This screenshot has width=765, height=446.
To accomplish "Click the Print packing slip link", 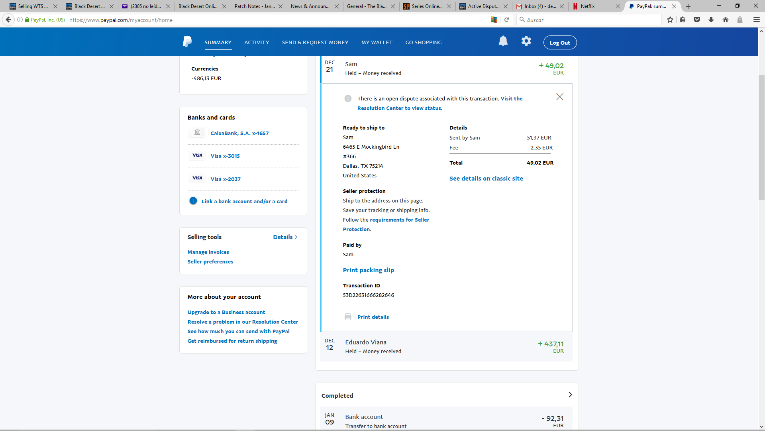I will [x=368, y=270].
